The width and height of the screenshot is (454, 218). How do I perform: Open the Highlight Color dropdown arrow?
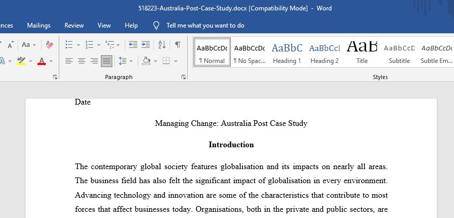coord(30,61)
